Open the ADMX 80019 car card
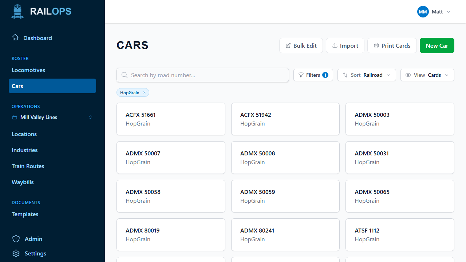The width and height of the screenshot is (466, 262). point(171,235)
